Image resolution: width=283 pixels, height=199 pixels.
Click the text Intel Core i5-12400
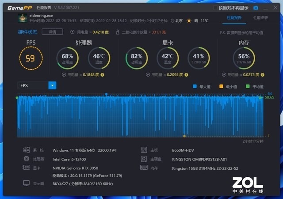pyautogui.click(x=69, y=160)
